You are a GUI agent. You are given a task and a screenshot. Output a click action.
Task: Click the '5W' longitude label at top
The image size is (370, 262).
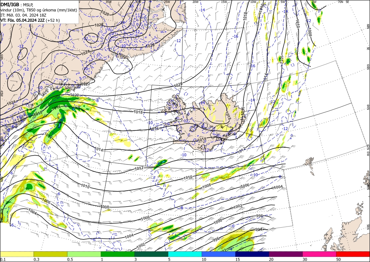click(283, 2)
